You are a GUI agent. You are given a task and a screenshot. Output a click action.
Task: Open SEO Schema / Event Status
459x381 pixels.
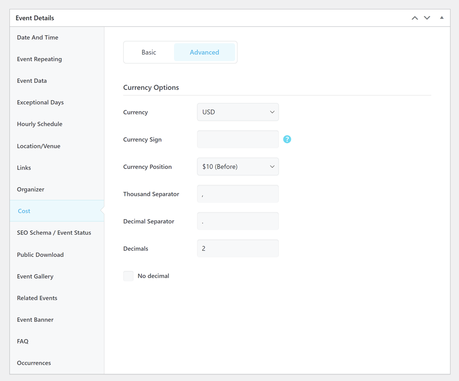coord(54,233)
